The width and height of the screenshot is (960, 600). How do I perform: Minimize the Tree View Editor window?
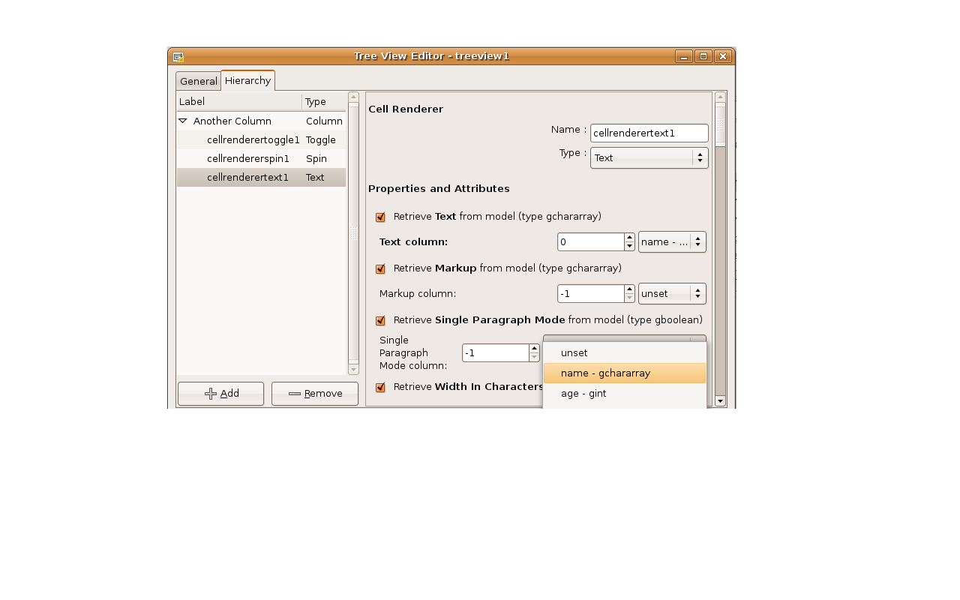pos(684,56)
